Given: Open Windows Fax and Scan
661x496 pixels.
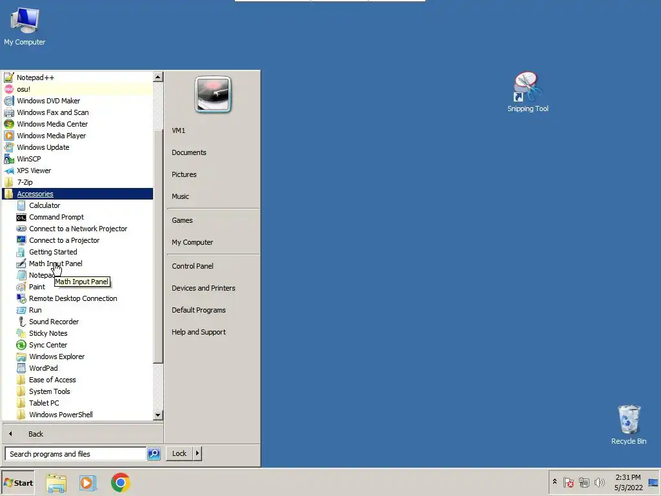Looking at the screenshot, I should point(77,112).
